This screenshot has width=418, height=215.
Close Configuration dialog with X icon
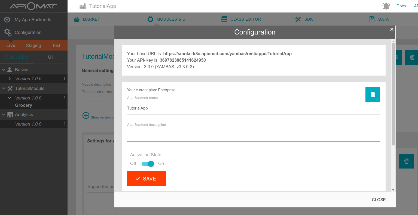[392, 29]
